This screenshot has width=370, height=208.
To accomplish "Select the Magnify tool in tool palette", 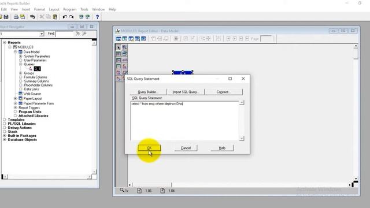I will pos(125,47).
